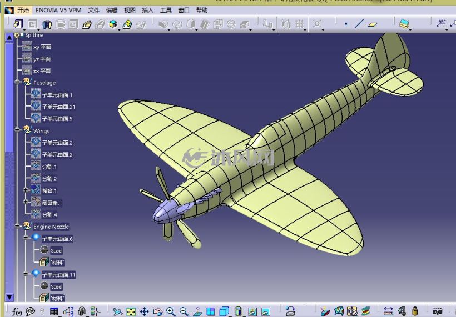Select the Shaft tool icon
The height and width of the screenshot is (317, 456).
[x=47, y=24]
